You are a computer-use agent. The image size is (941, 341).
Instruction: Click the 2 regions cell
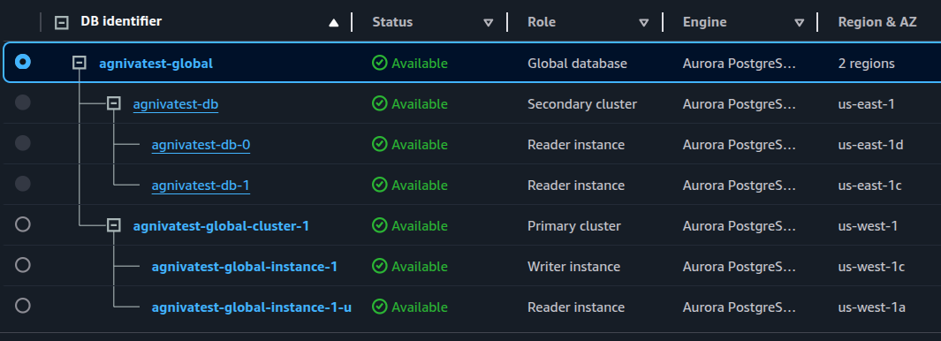[867, 63]
